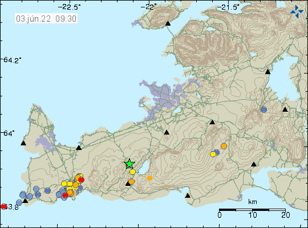Viewport: 308px width, 228px height.
Task: Click the black triangle near the top of the large eastern lake
Action: coord(268,72)
